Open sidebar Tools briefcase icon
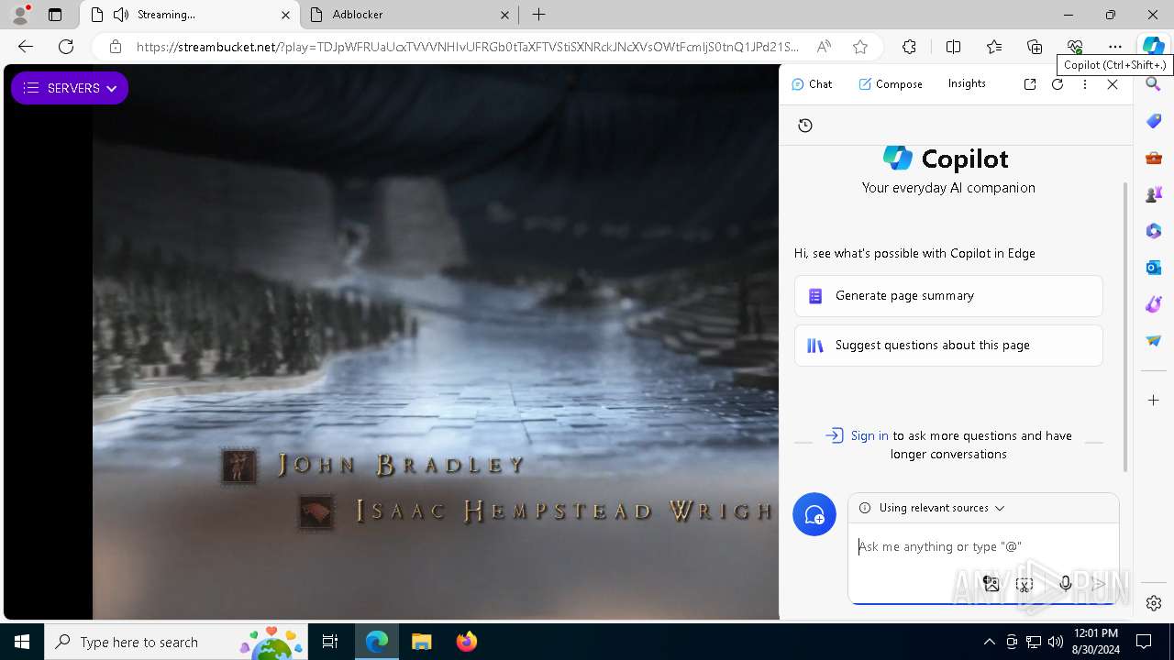 (x=1154, y=158)
